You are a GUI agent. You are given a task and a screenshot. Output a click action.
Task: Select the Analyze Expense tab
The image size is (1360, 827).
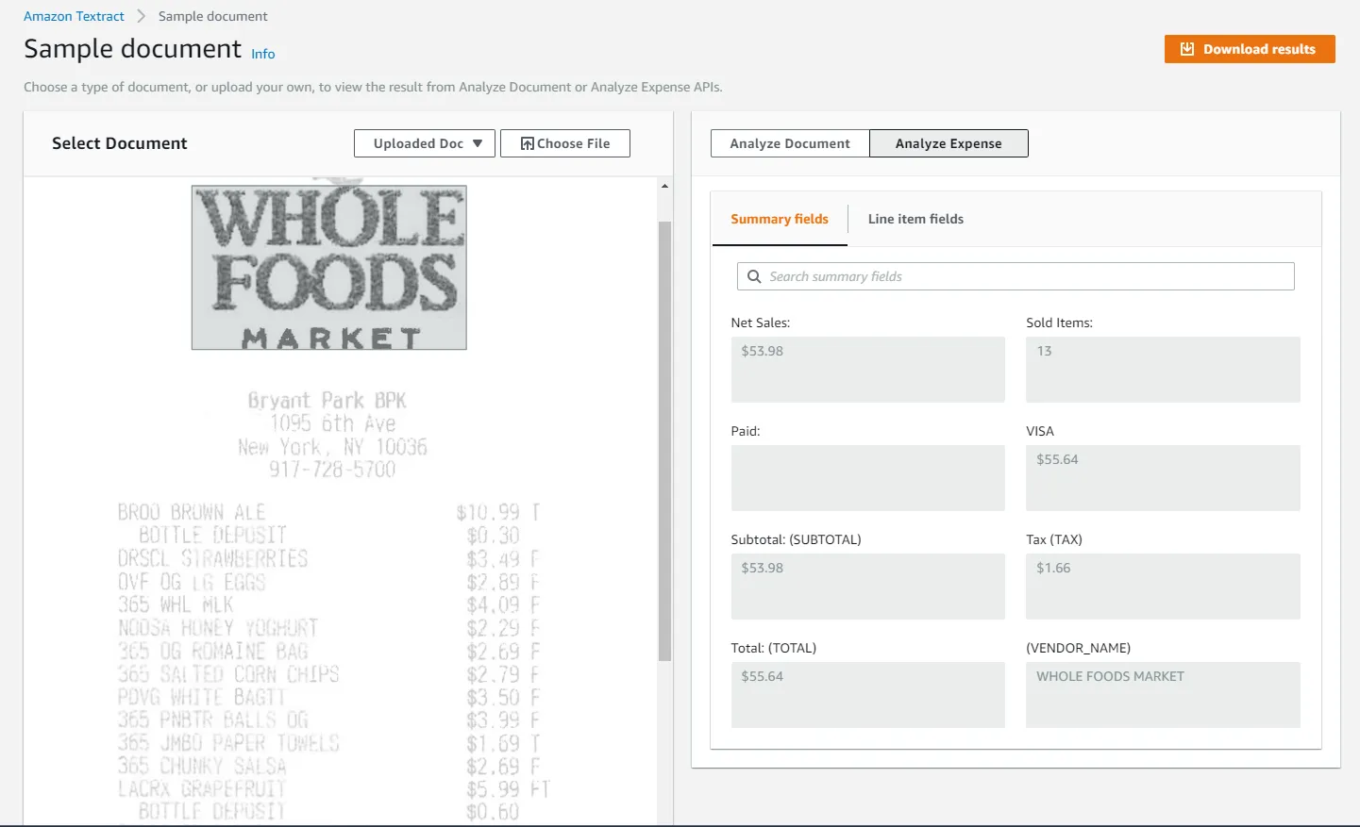pos(948,142)
